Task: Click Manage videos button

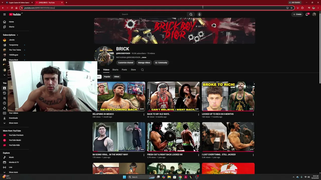Action: pyautogui.click(x=144, y=63)
